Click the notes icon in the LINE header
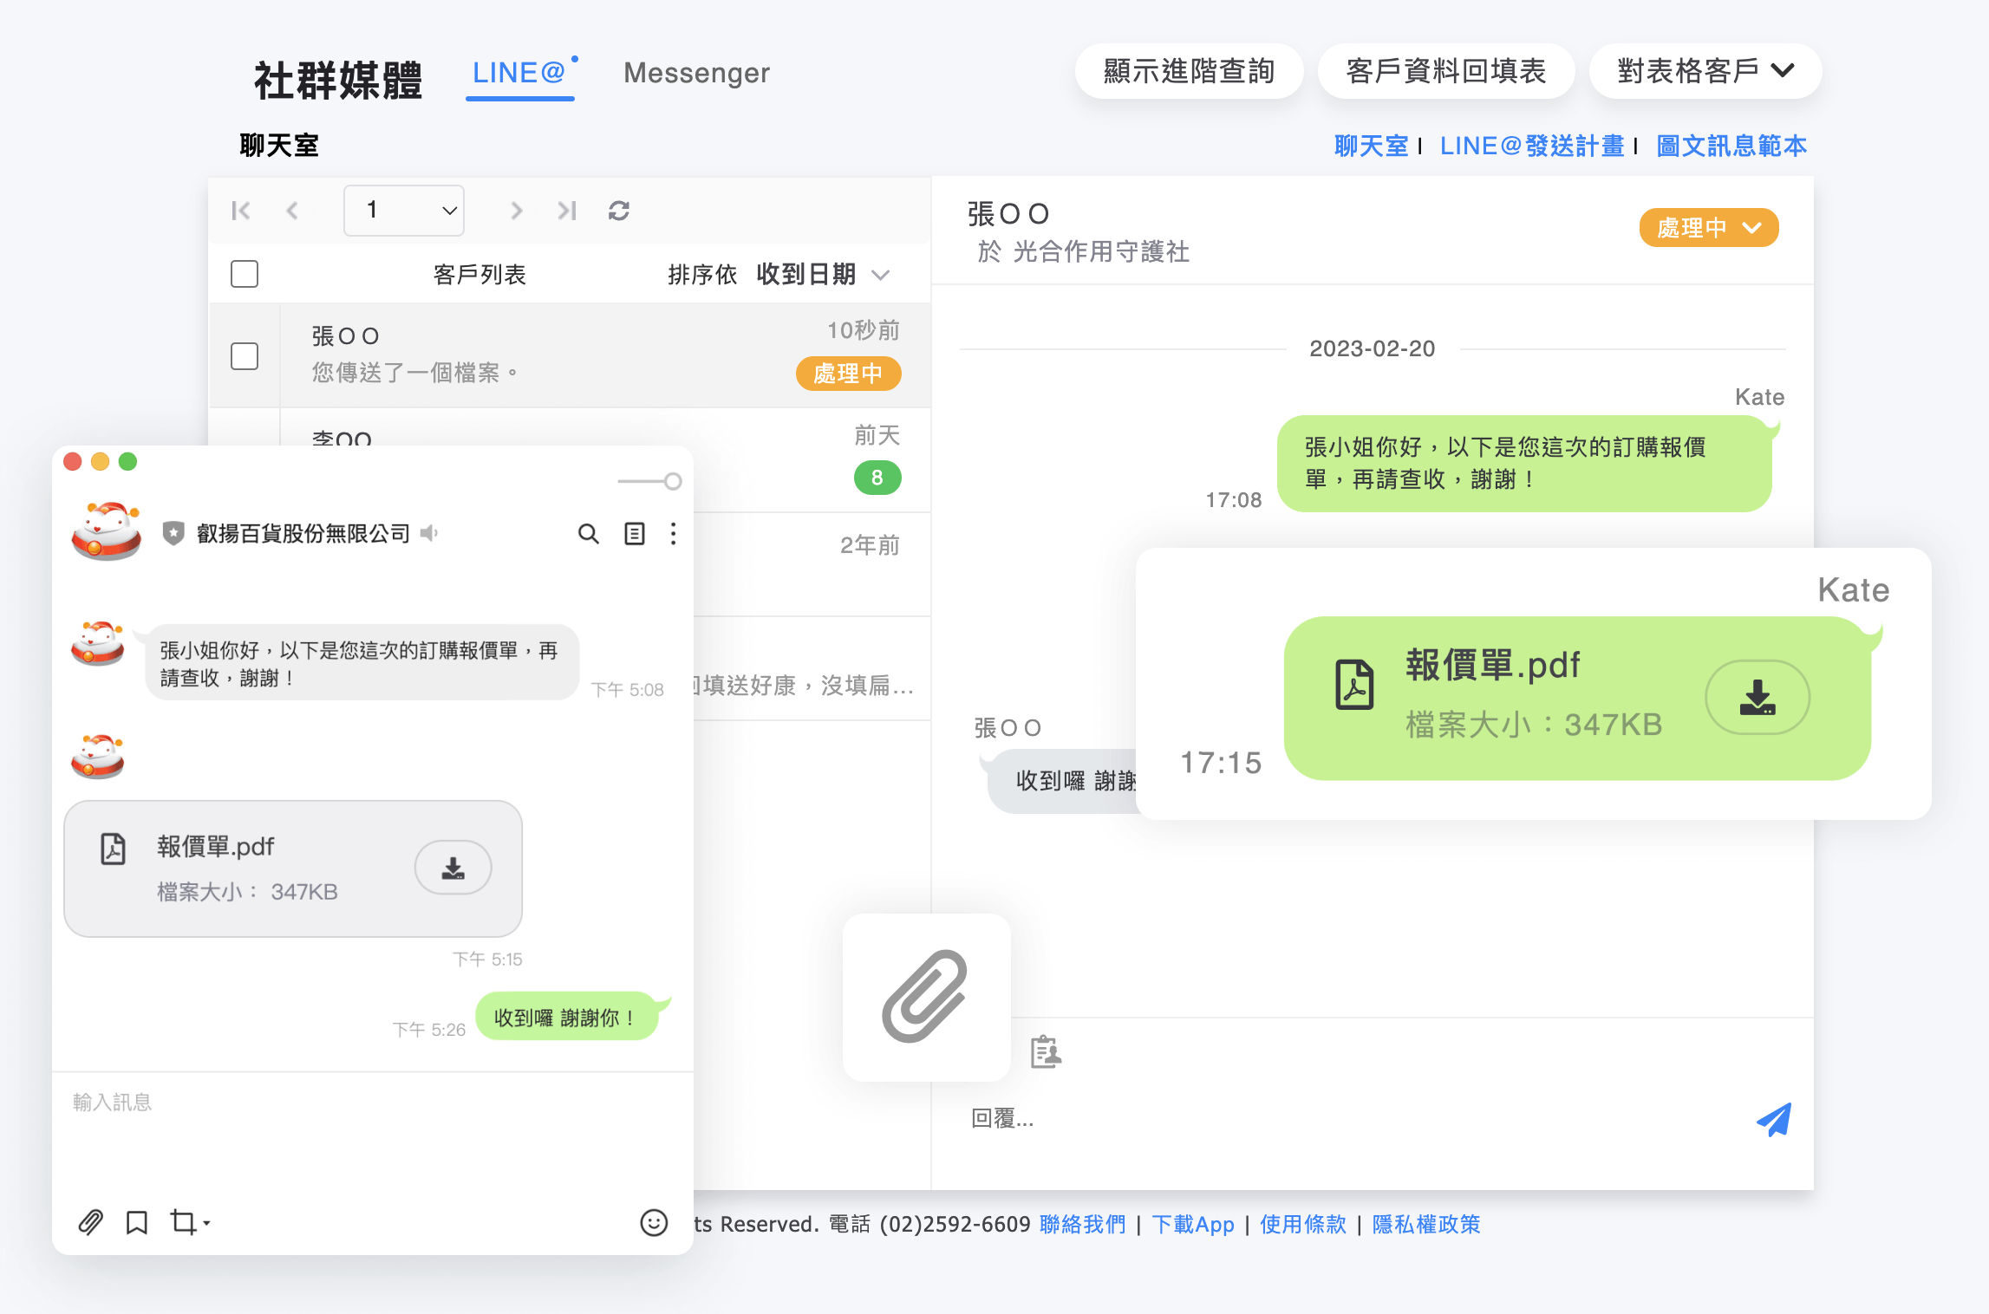The width and height of the screenshot is (1989, 1314). point(635,534)
